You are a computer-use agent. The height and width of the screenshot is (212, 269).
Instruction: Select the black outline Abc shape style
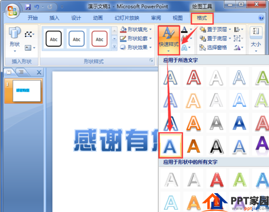click(x=54, y=39)
